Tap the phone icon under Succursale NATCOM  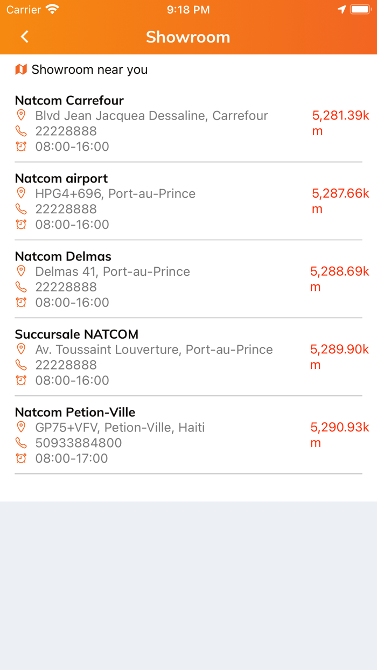click(22, 365)
